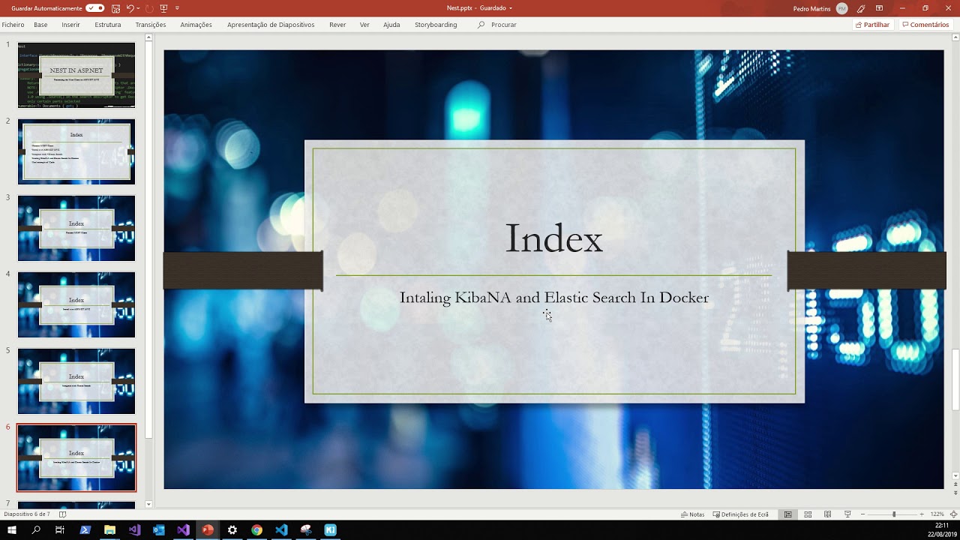The image size is (960, 540).
Task: Open Customize Quick Access Toolbar dropdown
Action: pos(177,8)
